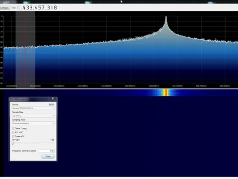The width and height of the screenshot is (238, 179).
Task: Open the Sampling Mode dropdown
Action: click(33, 123)
